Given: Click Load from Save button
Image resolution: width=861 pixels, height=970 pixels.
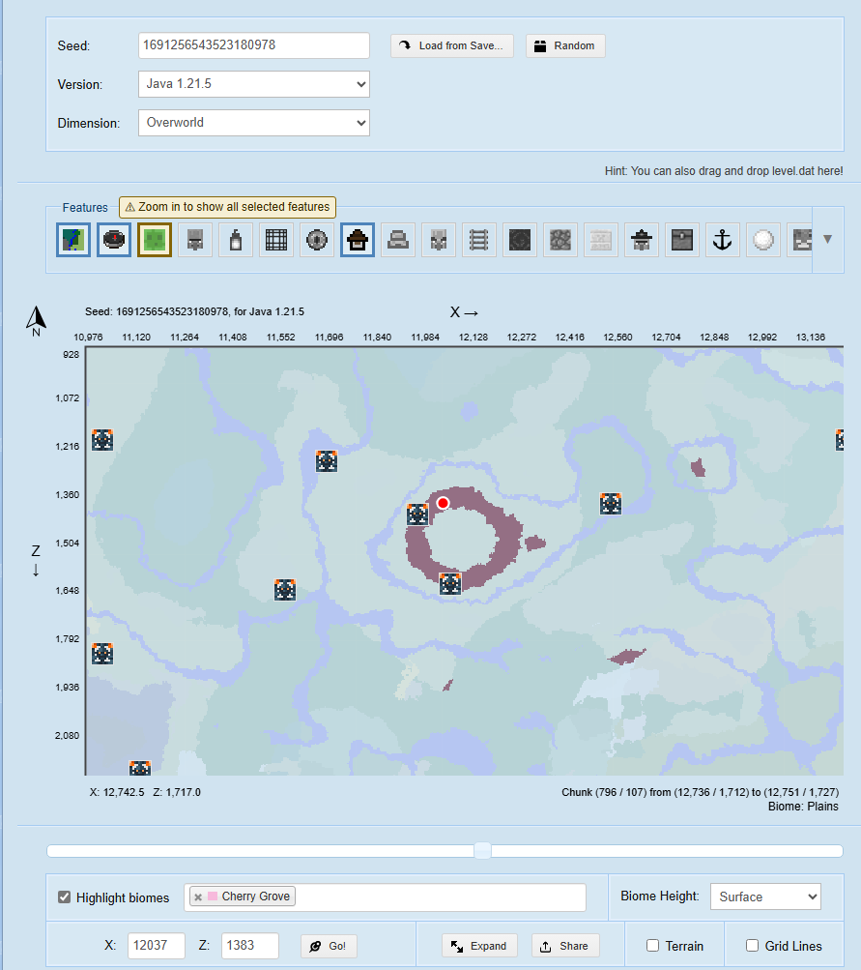Looking at the screenshot, I should (x=452, y=45).
